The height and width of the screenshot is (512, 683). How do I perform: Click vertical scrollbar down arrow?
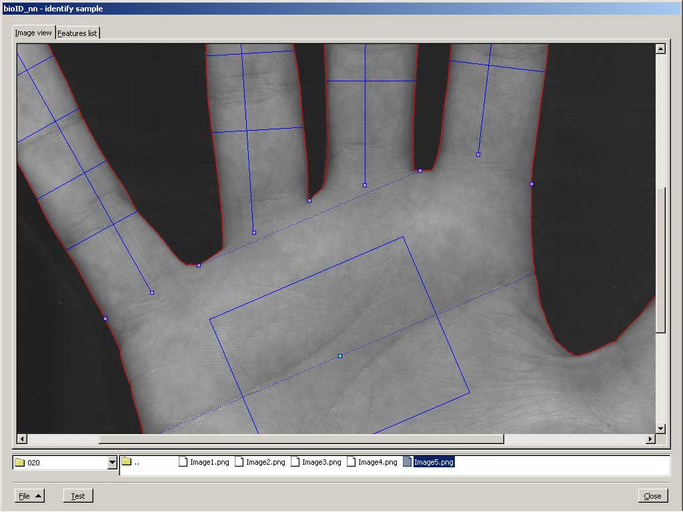[660, 429]
